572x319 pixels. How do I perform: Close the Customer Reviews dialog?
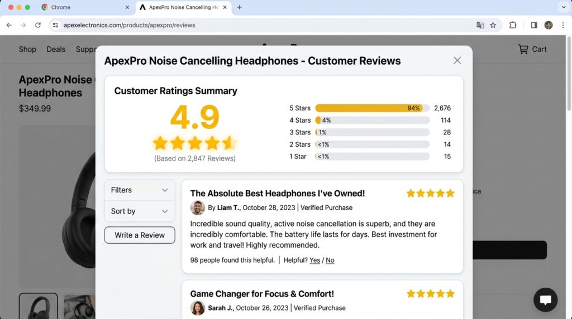[x=457, y=60]
